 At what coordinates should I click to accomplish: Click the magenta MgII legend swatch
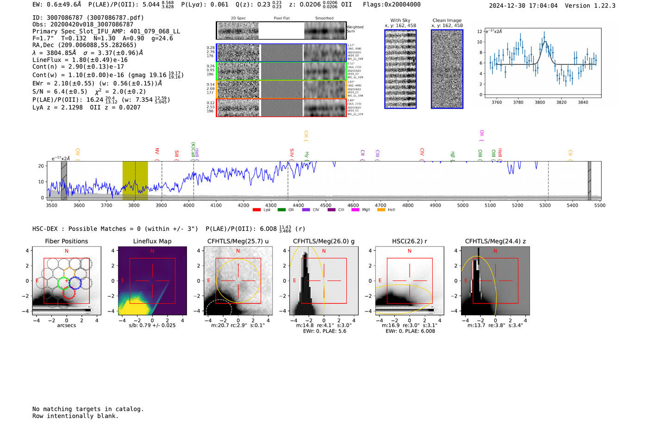point(355,210)
